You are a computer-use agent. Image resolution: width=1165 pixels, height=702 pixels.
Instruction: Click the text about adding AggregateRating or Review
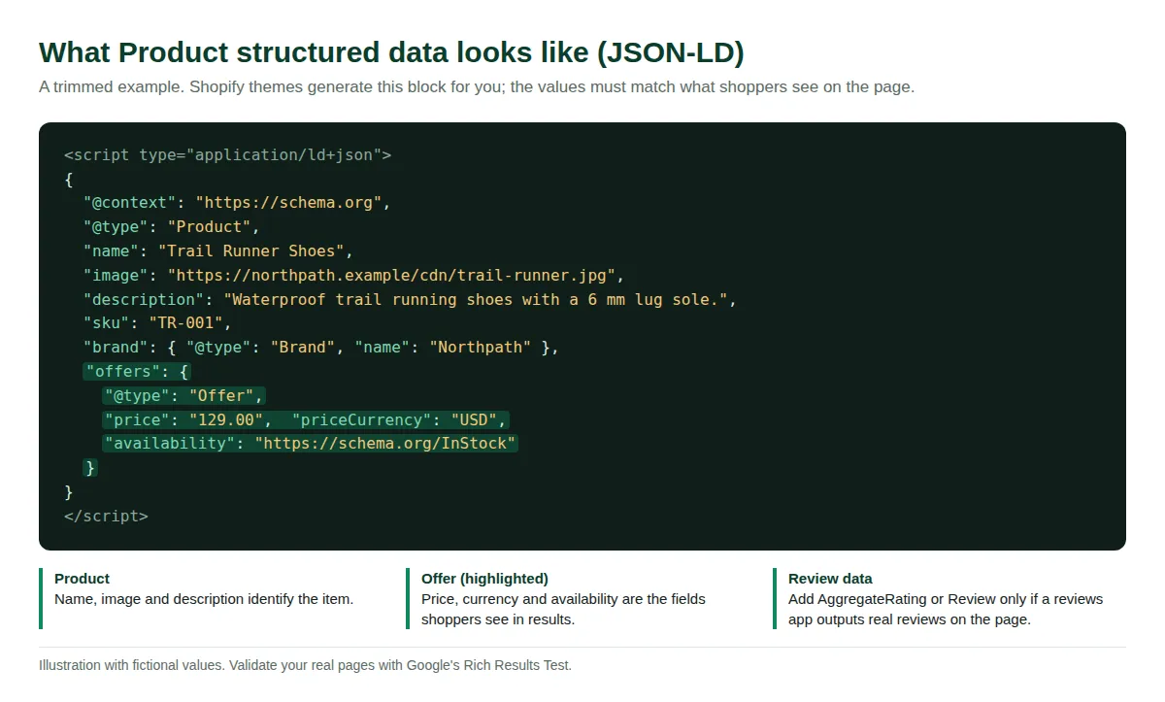click(946, 610)
